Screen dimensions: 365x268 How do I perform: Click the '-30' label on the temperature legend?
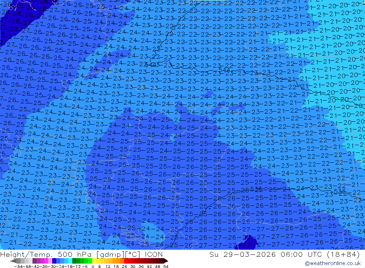coord(52,267)
